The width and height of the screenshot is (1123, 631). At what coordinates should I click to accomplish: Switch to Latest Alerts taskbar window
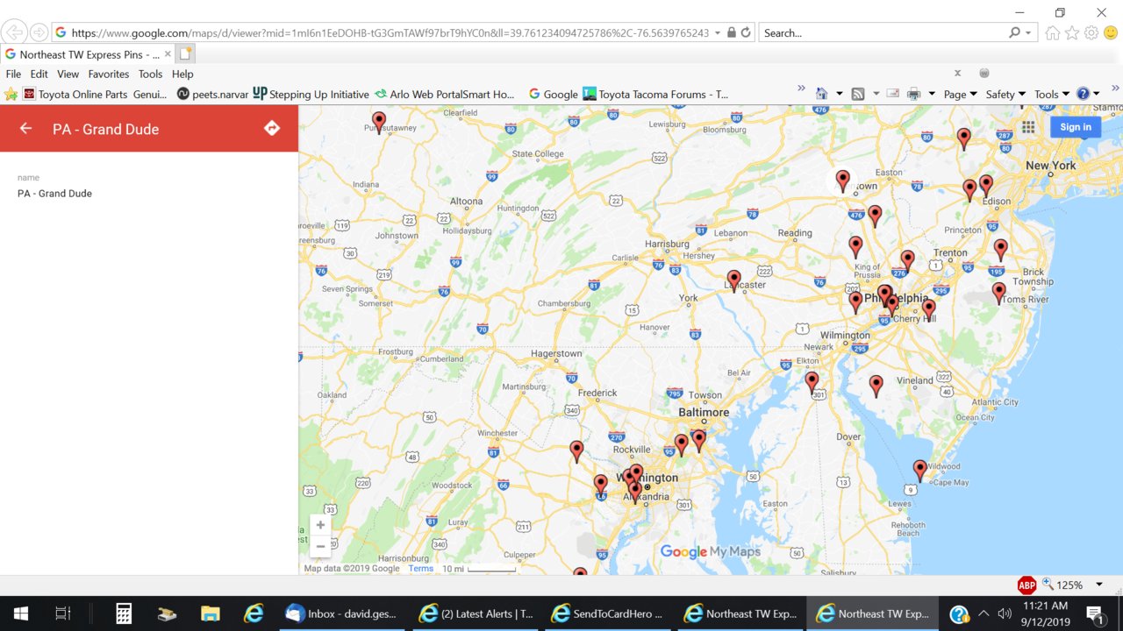tap(475, 613)
